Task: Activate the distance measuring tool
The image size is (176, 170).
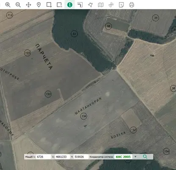Action: click(x=80, y=5)
